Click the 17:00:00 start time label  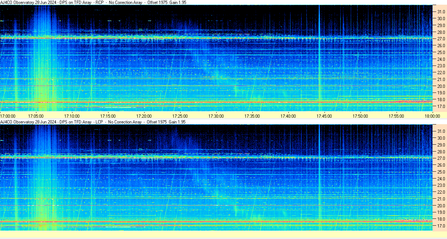point(8,116)
